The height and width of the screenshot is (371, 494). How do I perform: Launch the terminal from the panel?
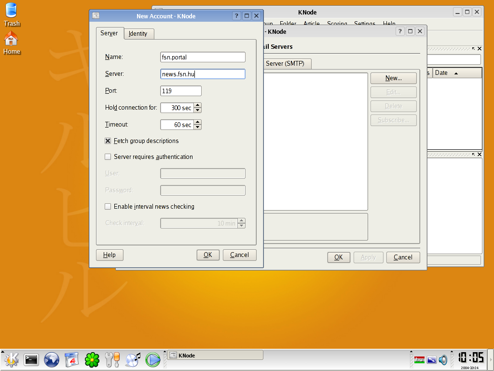[31, 359]
